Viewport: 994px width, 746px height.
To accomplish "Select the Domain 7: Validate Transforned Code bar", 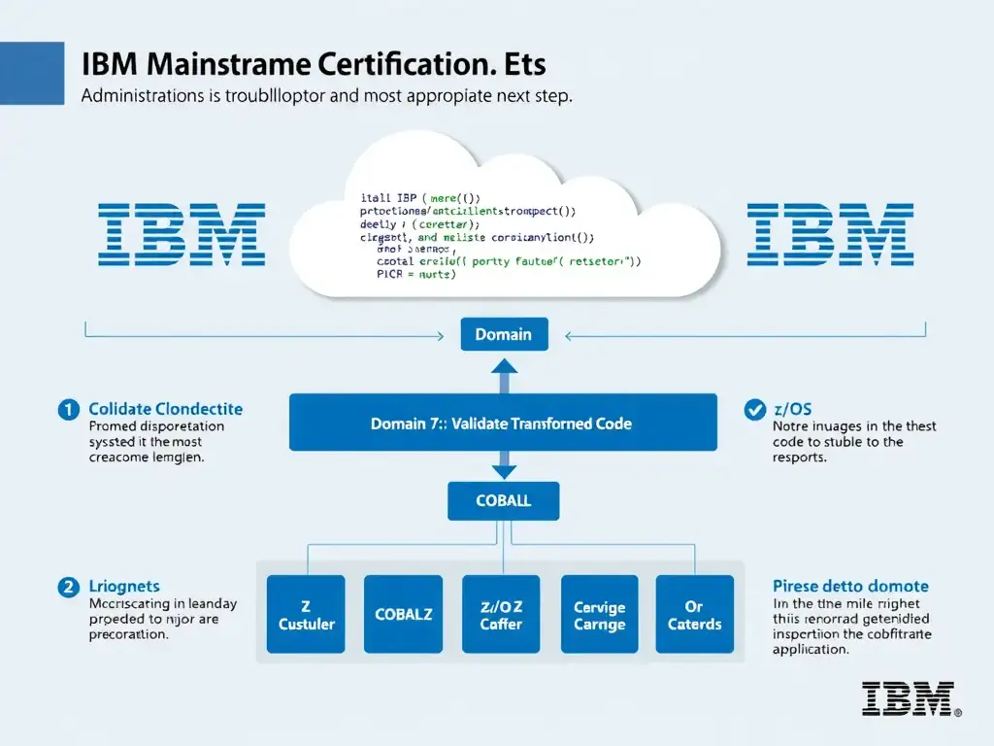I will tap(503, 423).
